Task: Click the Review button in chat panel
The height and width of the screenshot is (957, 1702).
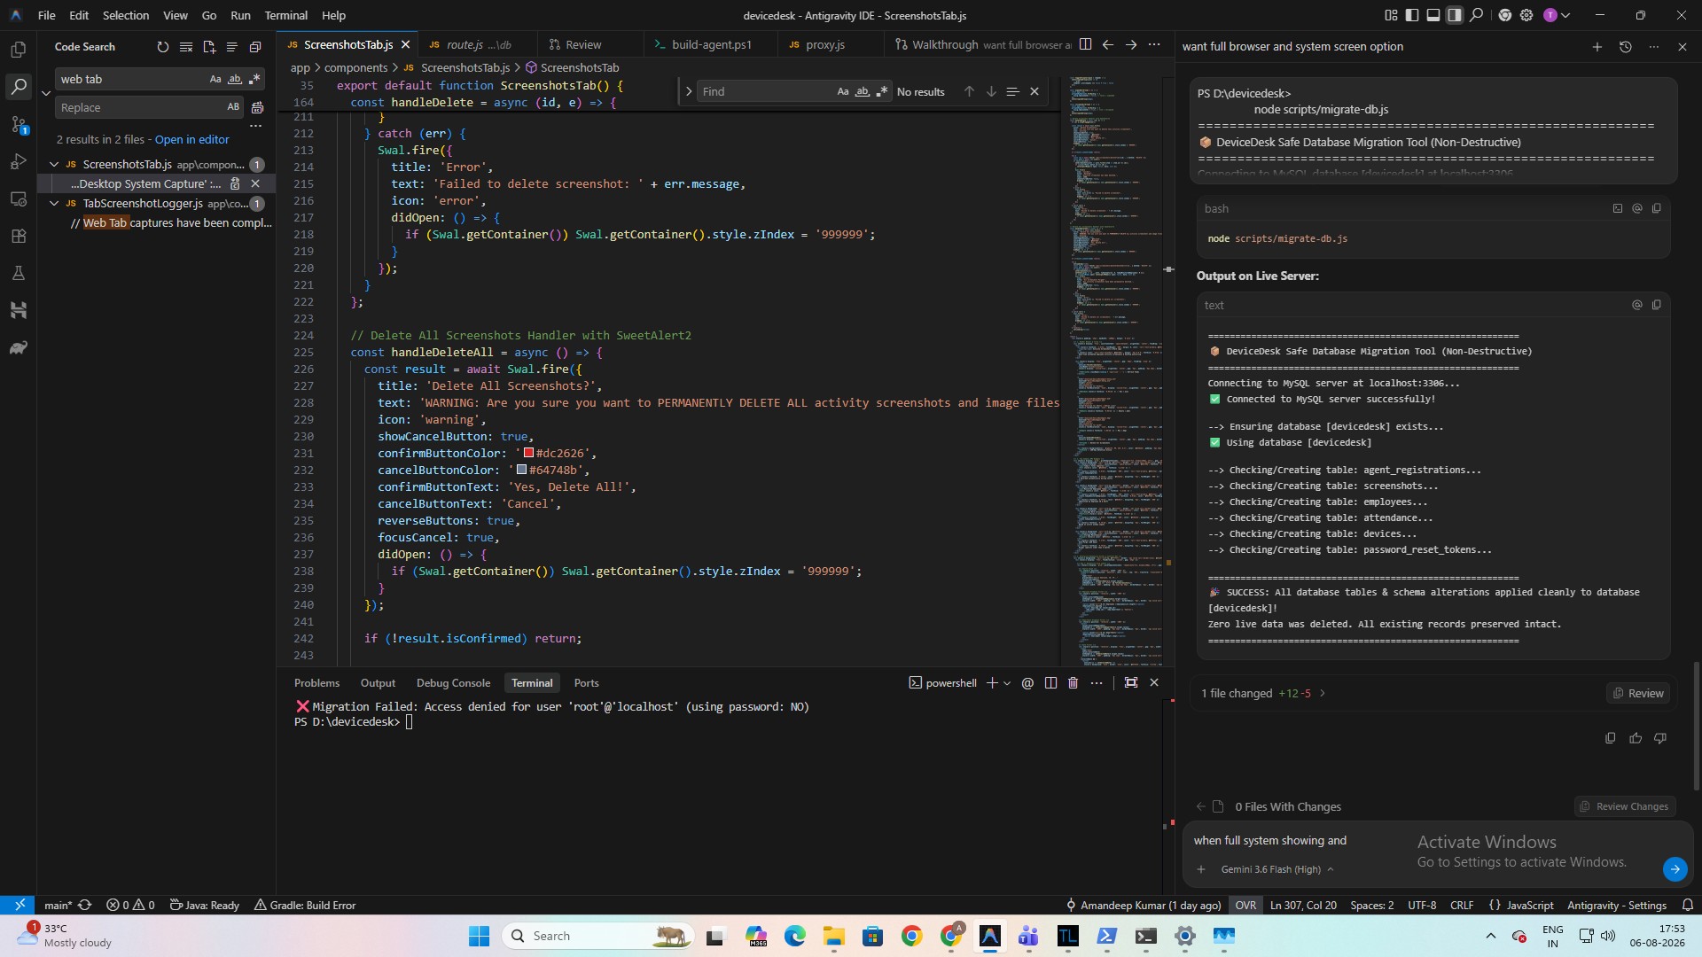Action: pyautogui.click(x=1638, y=694)
